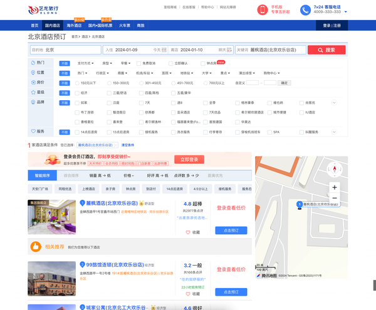
Task: Click the map pin icon beside 麗枫酒店 title
Action: (x=82, y=203)
